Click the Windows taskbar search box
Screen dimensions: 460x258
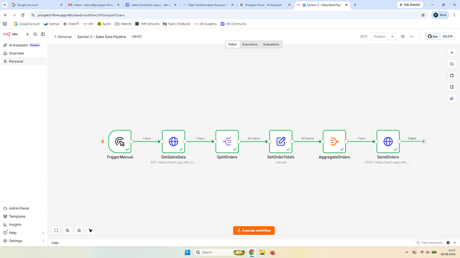coord(219,252)
